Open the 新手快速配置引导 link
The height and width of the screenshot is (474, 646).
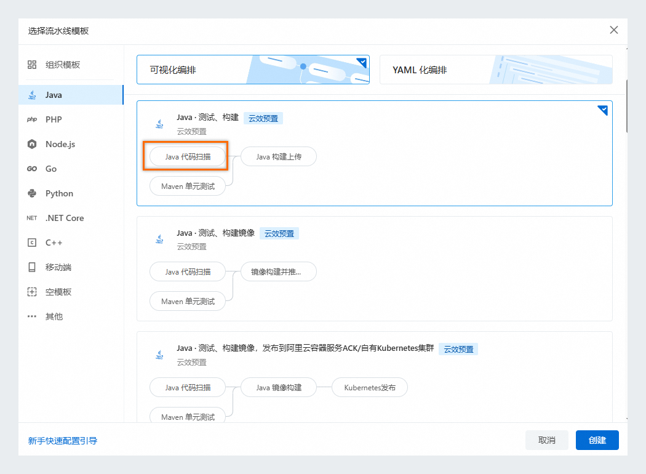pos(63,441)
